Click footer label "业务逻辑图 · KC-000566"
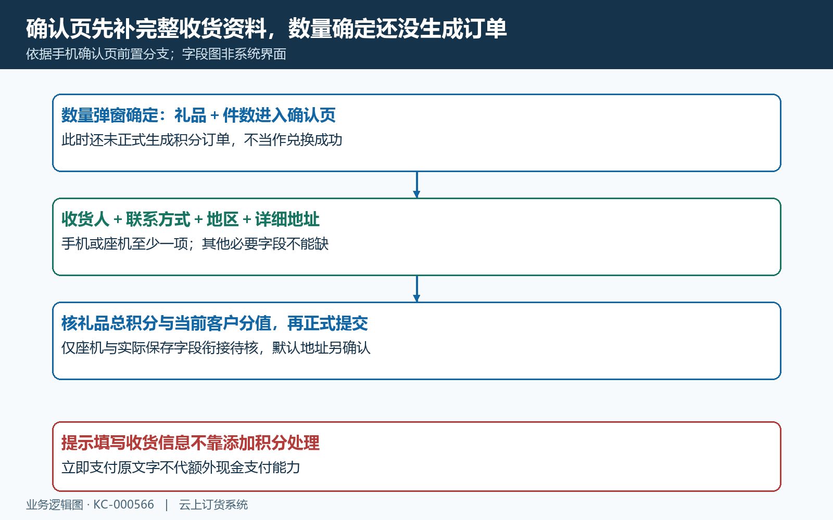 tap(90, 504)
